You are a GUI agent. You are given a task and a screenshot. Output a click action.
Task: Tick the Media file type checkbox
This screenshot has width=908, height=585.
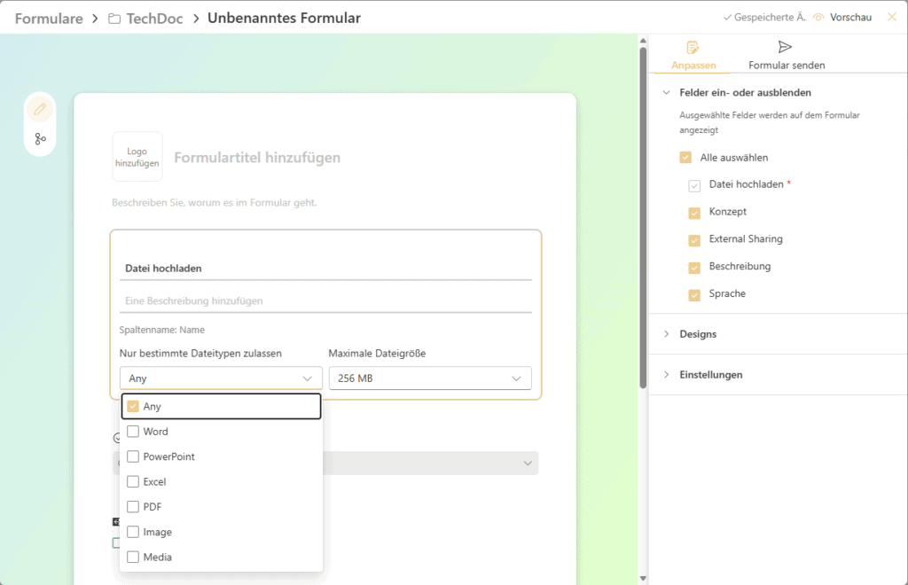click(133, 557)
